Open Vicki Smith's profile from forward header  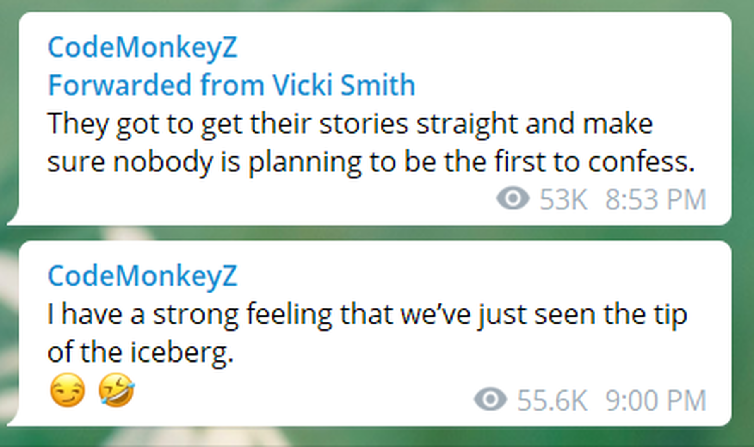344,85
